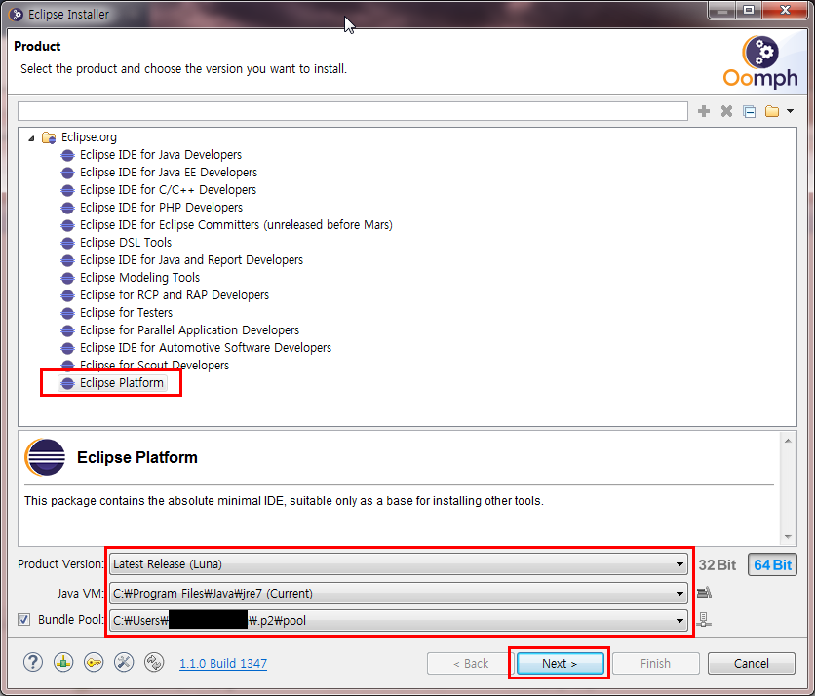The width and height of the screenshot is (815, 696).
Task: Open the Product Version dropdown
Action: pyautogui.click(x=399, y=564)
